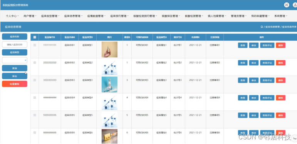The height and width of the screenshot is (144, 297).
Task: Click 删除 for row 疫苗名称1
Action: (281, 45)
